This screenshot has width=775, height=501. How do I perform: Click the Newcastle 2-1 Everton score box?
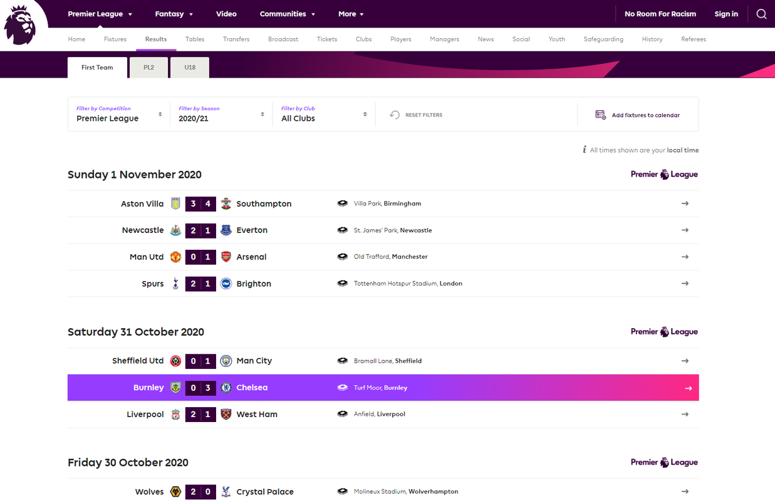point(200,230)
